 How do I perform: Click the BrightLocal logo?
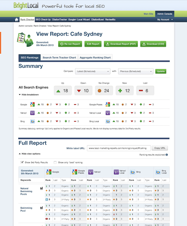(26, 6)
